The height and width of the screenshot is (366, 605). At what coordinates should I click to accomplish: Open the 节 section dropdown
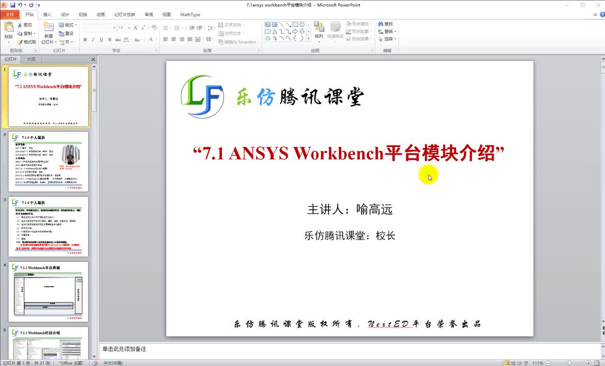tap(66, 42)
